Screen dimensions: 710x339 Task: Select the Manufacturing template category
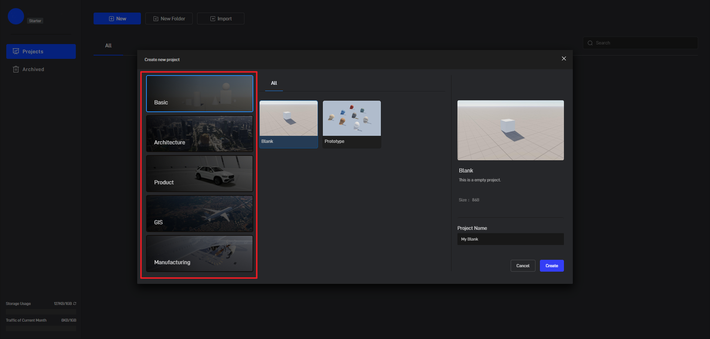(x=200, y=254)
